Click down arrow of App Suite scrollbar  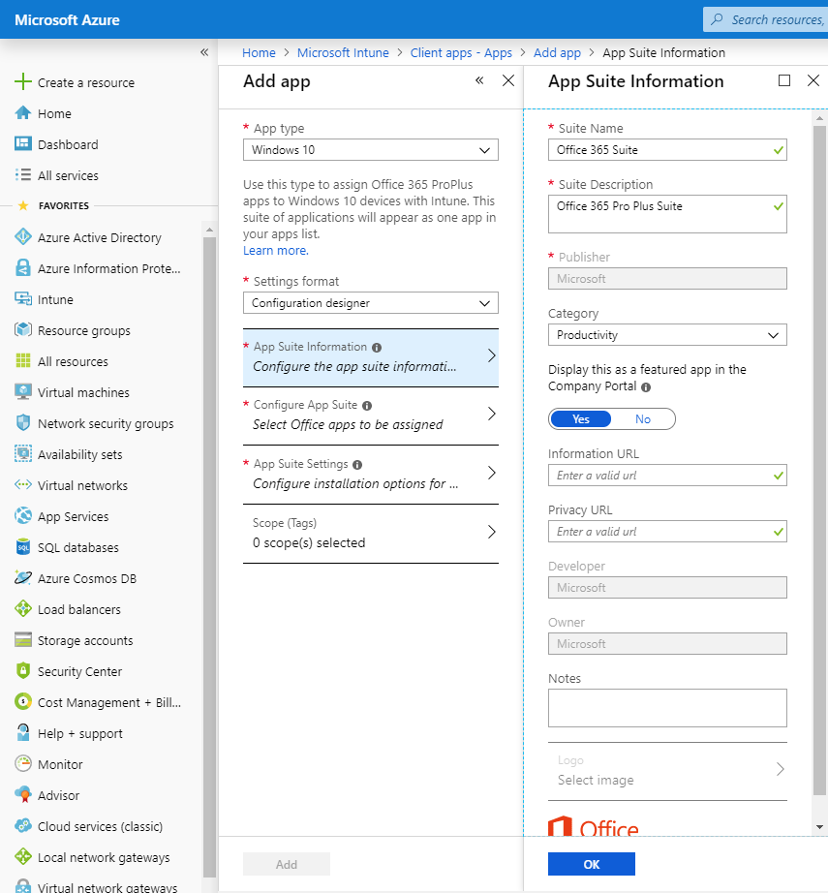click(819, 826)
